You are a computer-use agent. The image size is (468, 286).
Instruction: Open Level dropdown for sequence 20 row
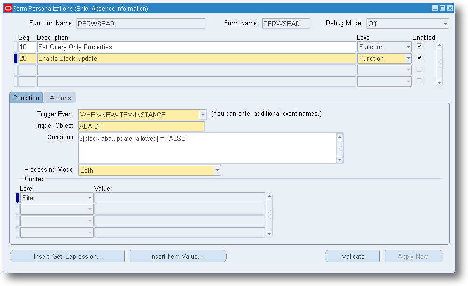point(408,59)
